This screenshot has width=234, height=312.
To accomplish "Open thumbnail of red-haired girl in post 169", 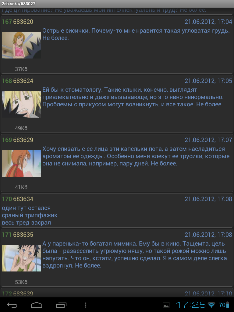I will [21, 163].
